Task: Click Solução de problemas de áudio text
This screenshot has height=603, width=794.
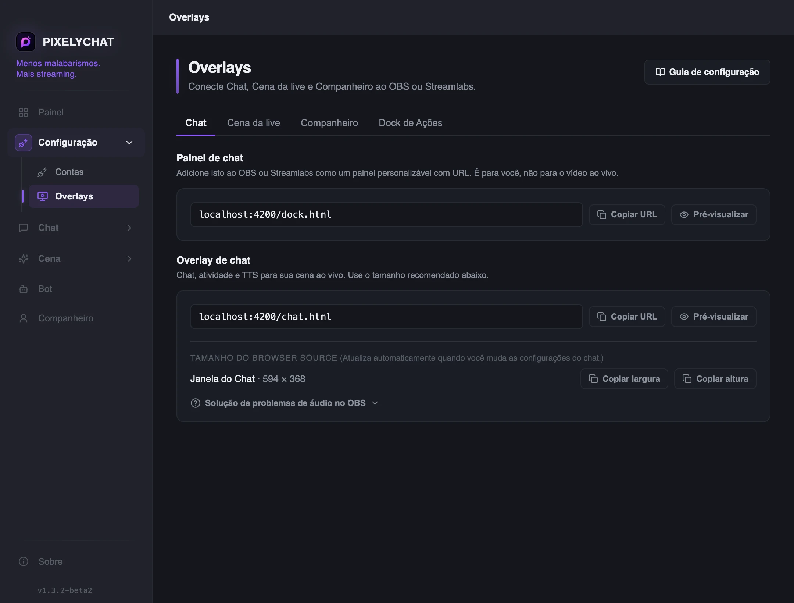Action: click(x=285, y=403)
